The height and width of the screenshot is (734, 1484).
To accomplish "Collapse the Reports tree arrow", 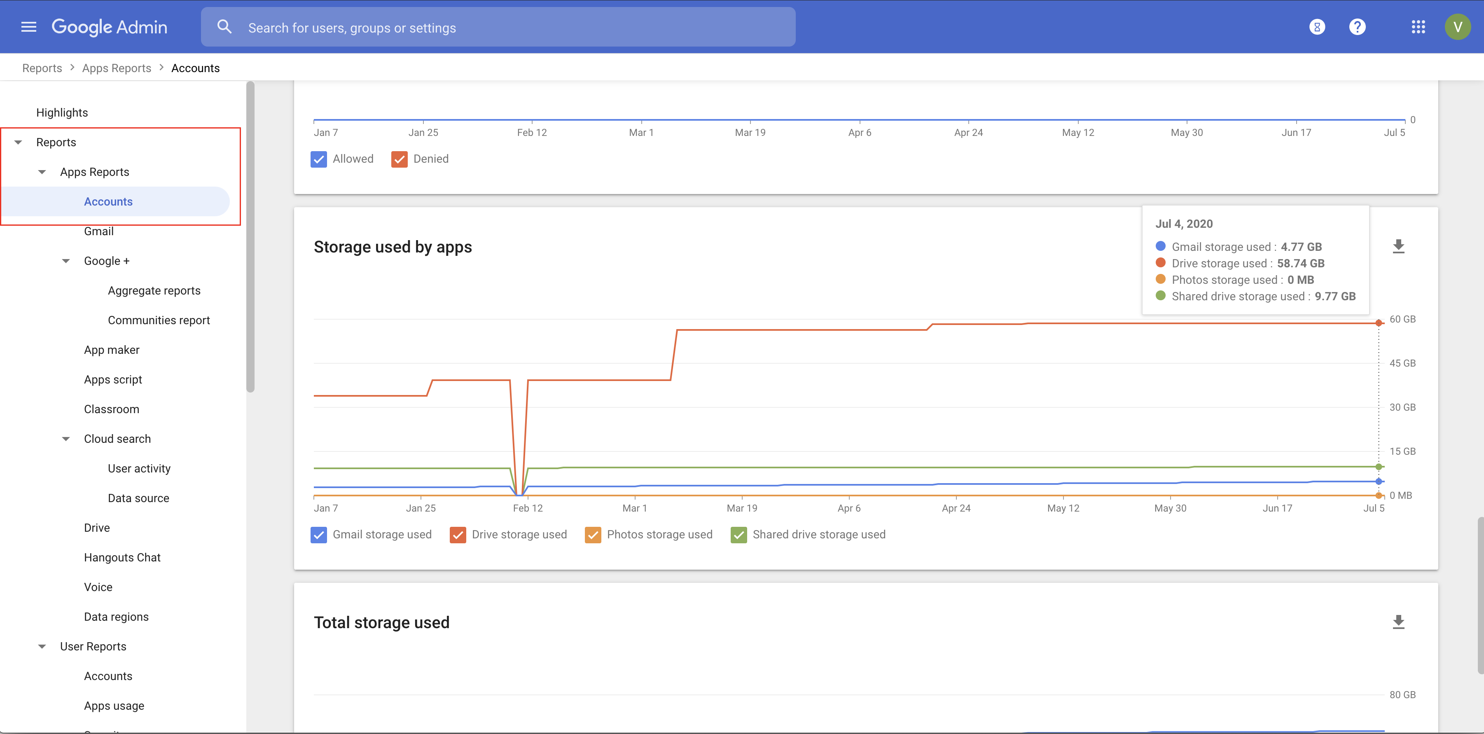I will click(18, 142).
